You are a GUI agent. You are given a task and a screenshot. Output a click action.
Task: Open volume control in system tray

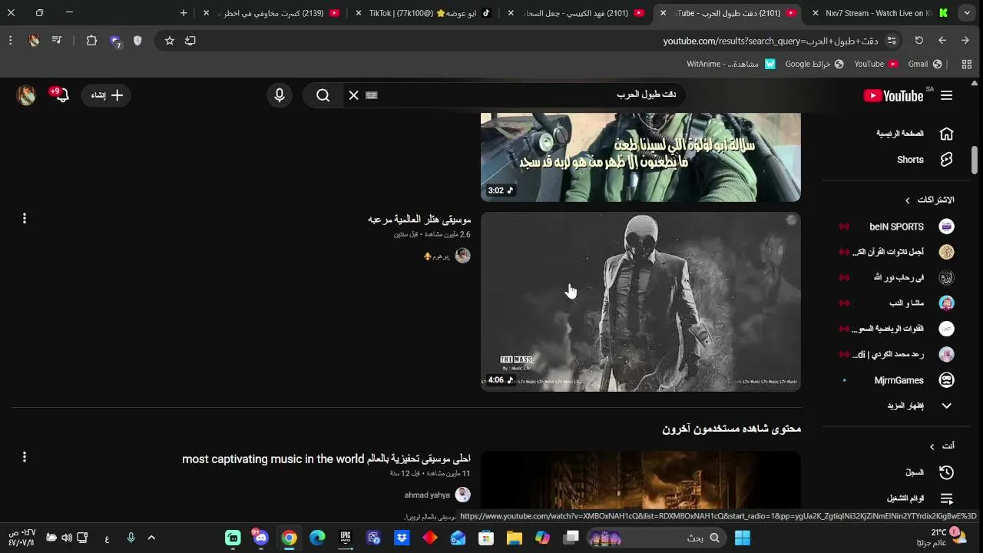click(67, 538)
